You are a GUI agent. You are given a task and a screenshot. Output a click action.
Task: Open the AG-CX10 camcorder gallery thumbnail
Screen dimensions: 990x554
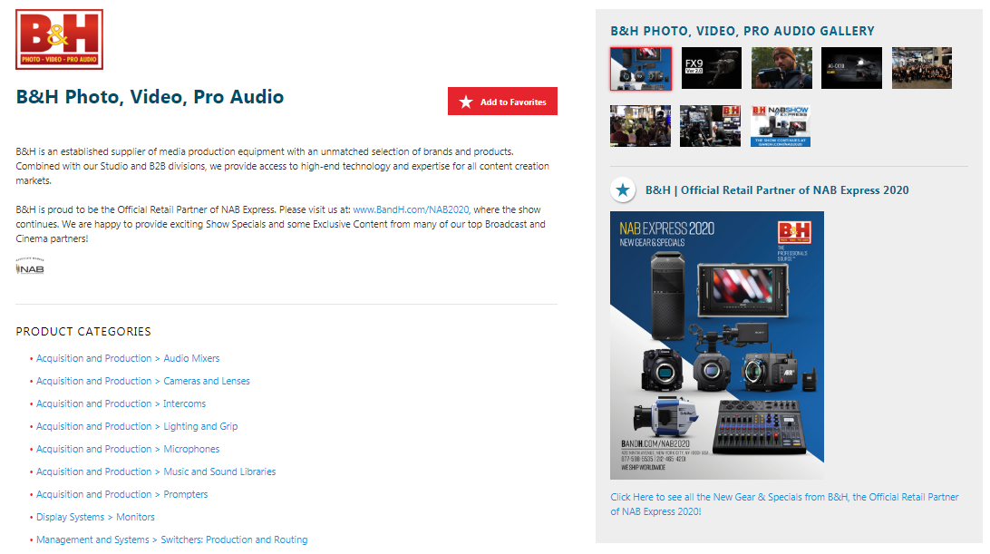(851, 68)
